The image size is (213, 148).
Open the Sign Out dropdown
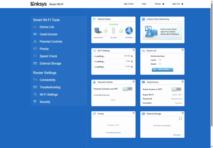coord(178,4)
